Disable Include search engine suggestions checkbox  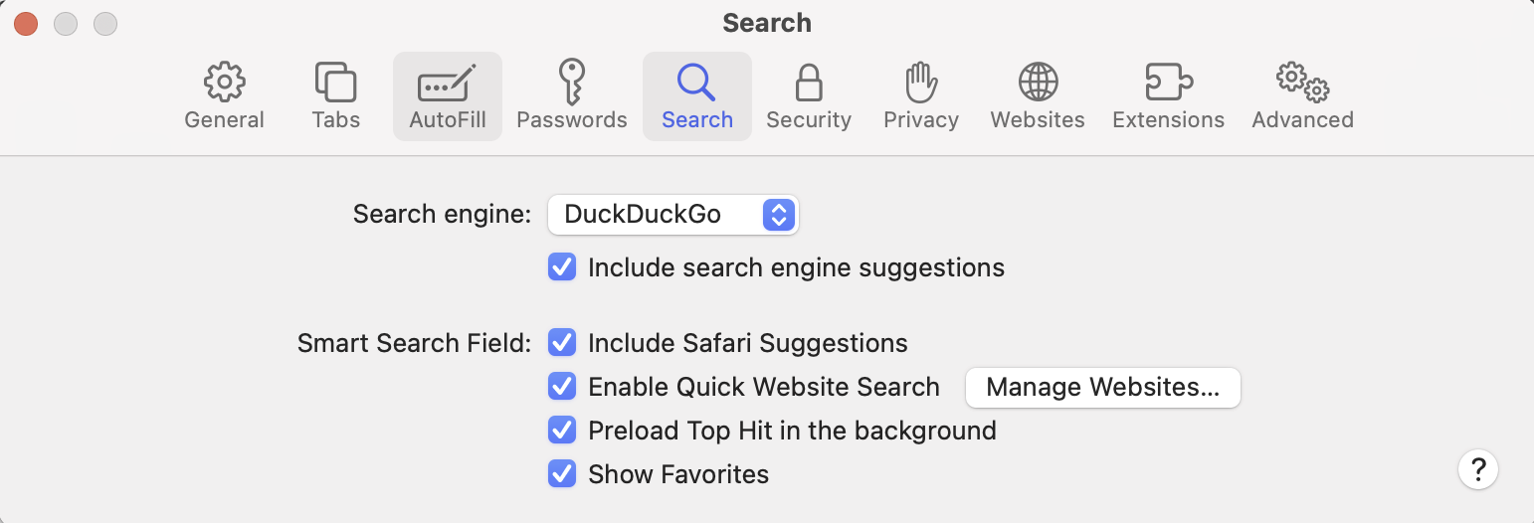pyautogui.click(x=562, y=267)
